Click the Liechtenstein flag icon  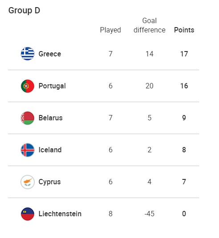[x=28, y=214]
